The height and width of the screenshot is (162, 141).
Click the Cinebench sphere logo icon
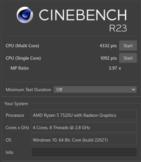[25, 15]
